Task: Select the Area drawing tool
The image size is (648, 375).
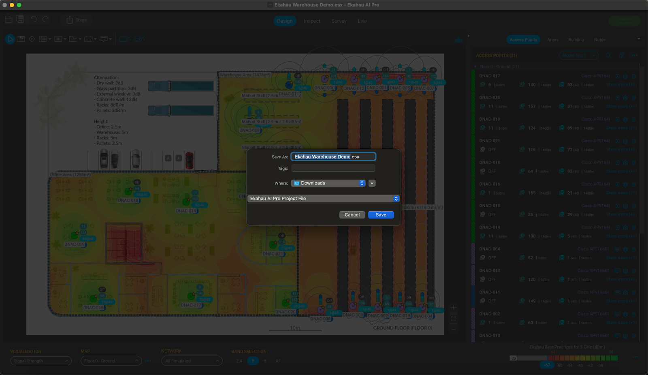Action: click(x=73, y=39)
